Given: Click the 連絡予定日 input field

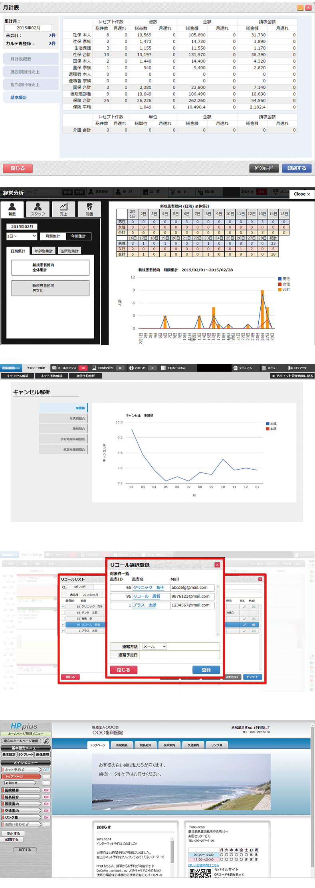Looking at the screenshot, I should coord(179,655).
